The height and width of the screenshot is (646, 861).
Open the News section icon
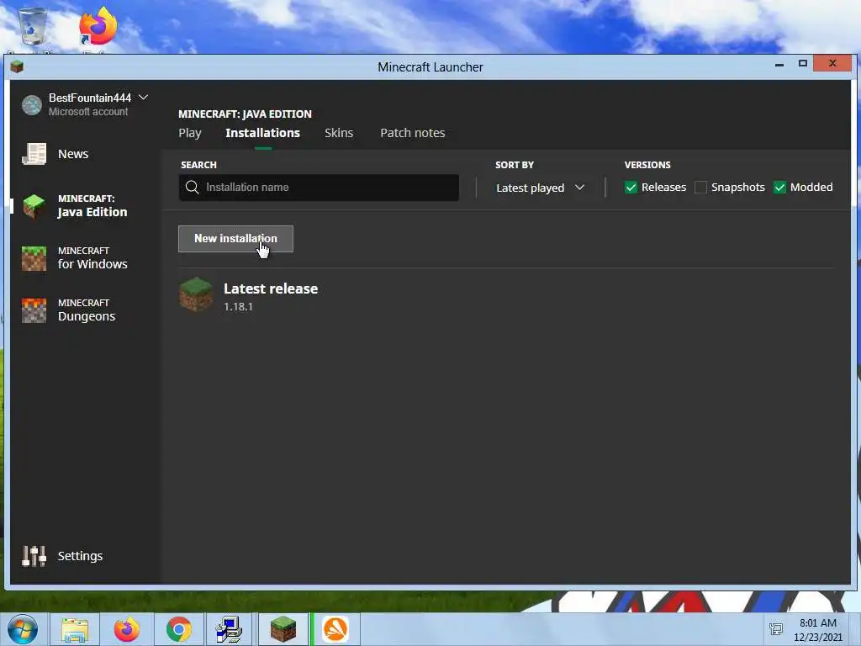point(34,154)
